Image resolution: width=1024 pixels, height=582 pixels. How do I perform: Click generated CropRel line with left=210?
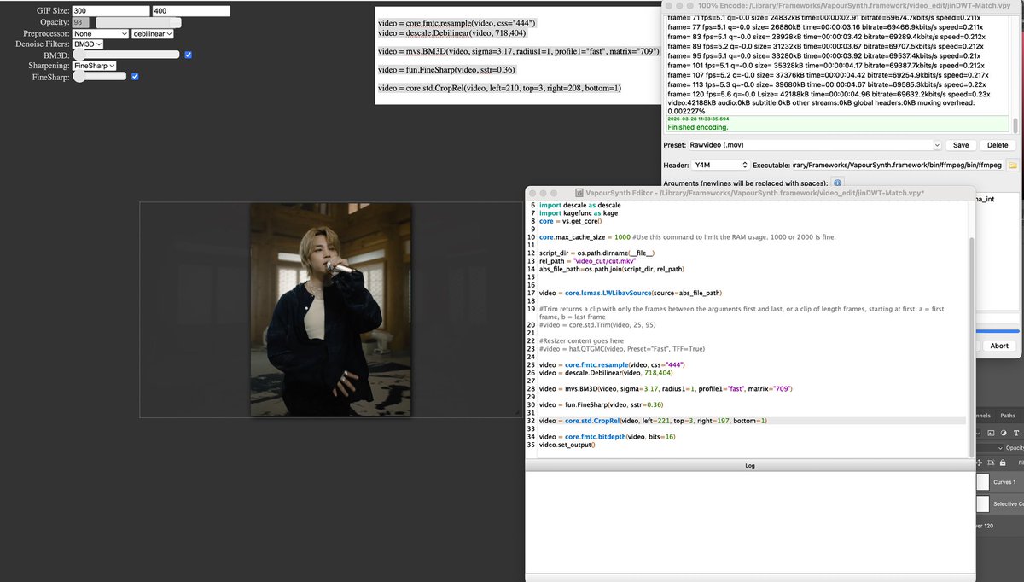point(499,88)
